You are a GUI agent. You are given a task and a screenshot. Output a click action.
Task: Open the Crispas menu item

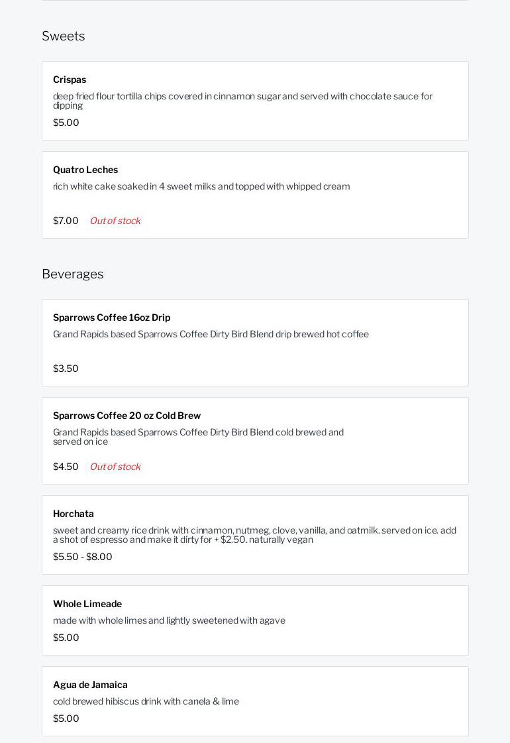(x=70, y=80)
